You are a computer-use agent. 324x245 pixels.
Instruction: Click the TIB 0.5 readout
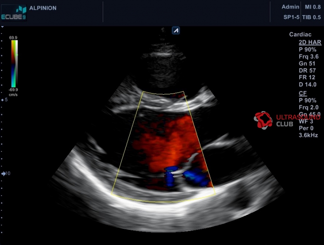tap(311, 17)
